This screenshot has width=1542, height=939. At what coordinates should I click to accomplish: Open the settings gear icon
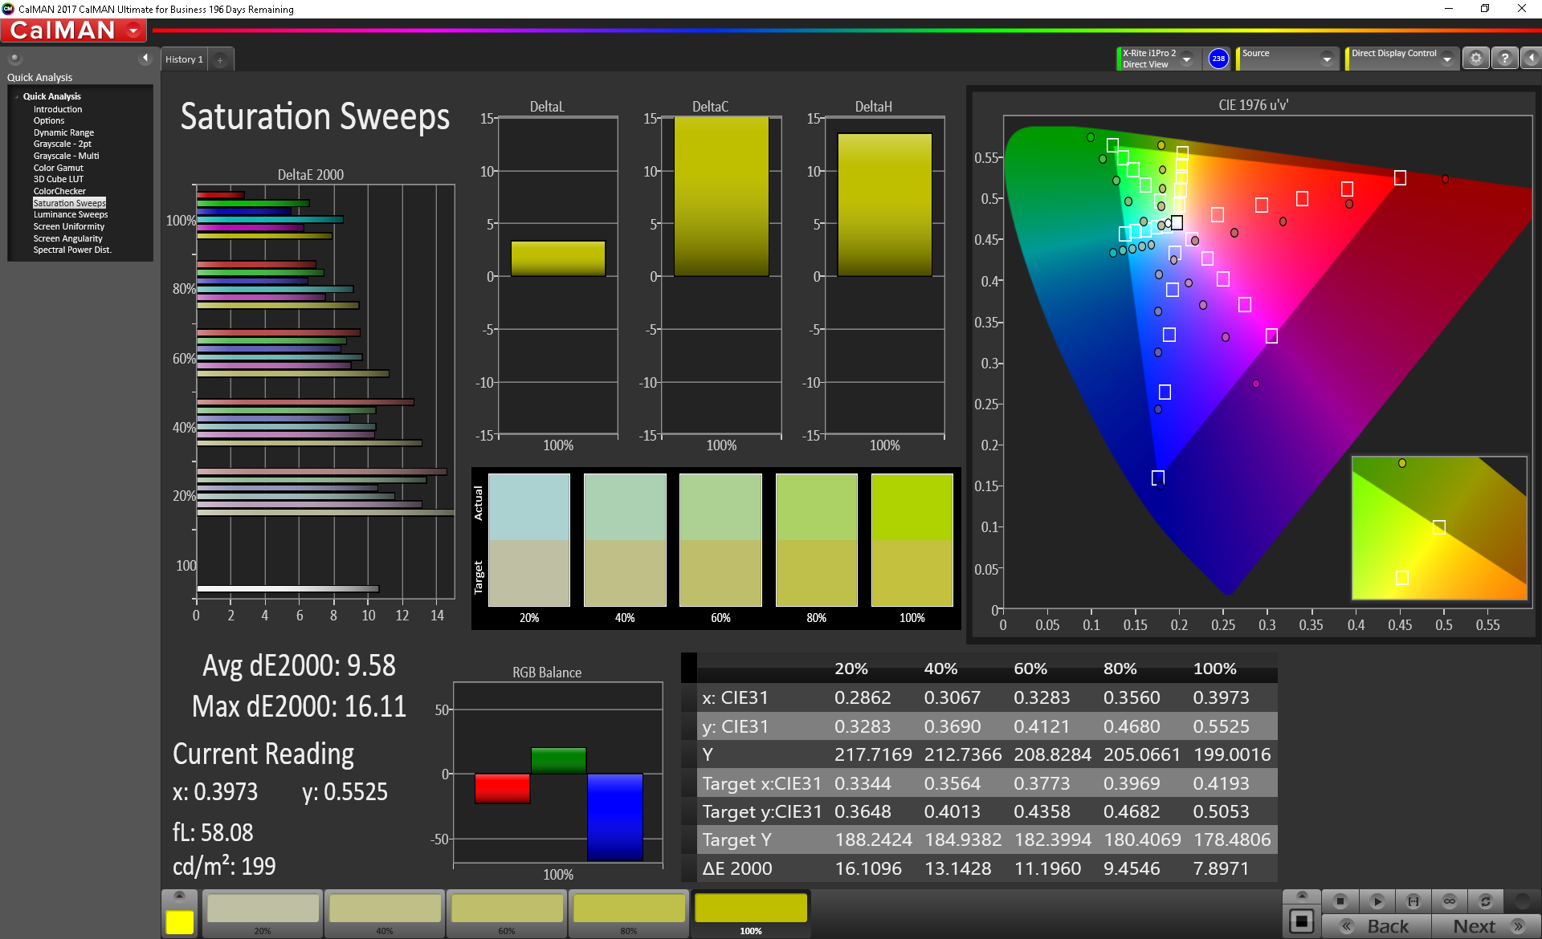coord(1476,59)
